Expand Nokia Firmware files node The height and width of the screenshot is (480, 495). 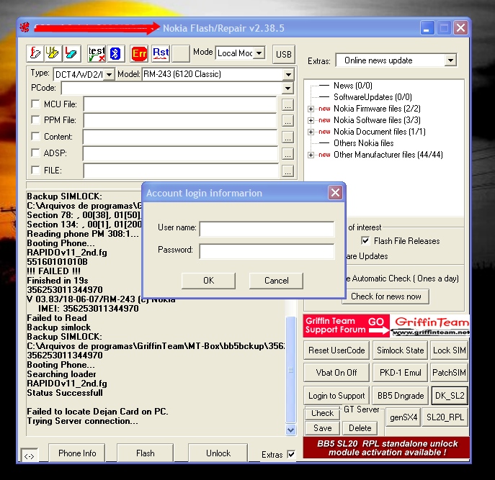[x=311, y=109]
